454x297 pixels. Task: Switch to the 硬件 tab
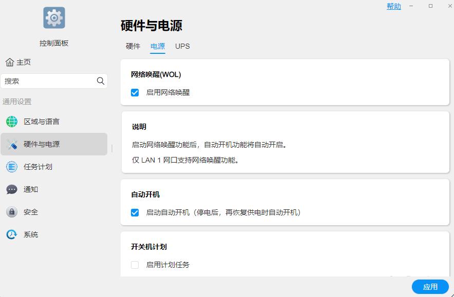pos(133,46)
